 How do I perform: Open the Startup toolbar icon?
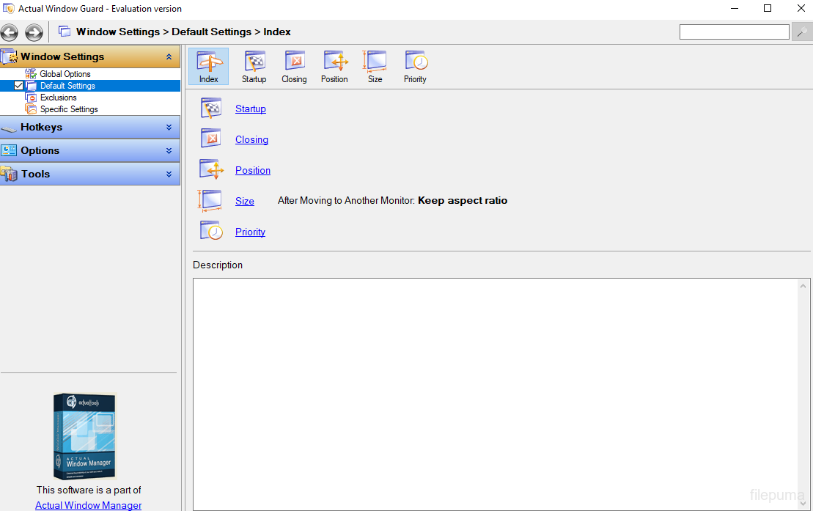click(x=254, y=67)
